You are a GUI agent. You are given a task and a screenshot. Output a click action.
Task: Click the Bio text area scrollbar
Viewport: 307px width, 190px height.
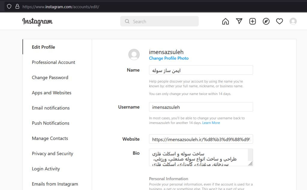click(250, 155)
